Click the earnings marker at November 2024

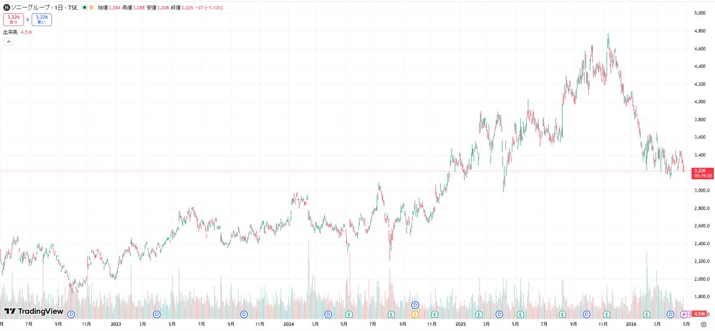435,314
